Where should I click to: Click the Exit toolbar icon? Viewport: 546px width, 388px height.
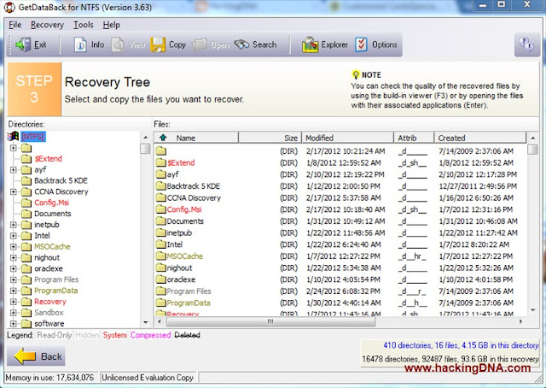click(23, 44)
